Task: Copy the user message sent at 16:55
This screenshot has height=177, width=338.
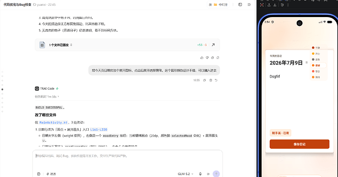Action: click(204, 80)
